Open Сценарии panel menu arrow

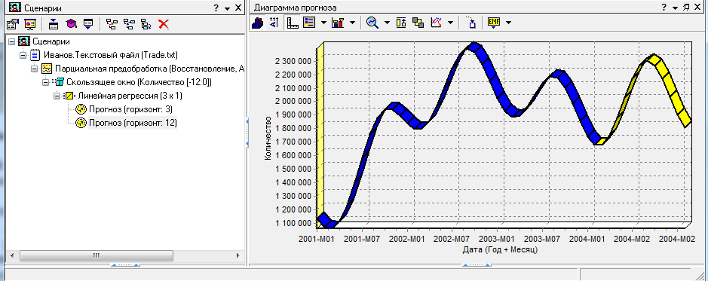click(x=227, y=8)
